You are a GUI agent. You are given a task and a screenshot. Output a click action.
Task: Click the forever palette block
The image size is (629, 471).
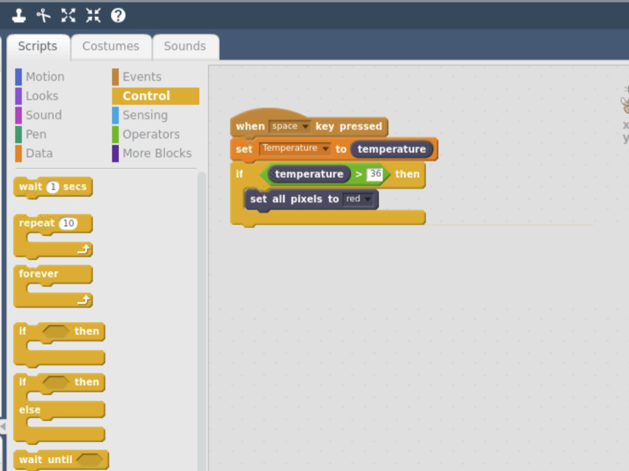coord(53,286)
